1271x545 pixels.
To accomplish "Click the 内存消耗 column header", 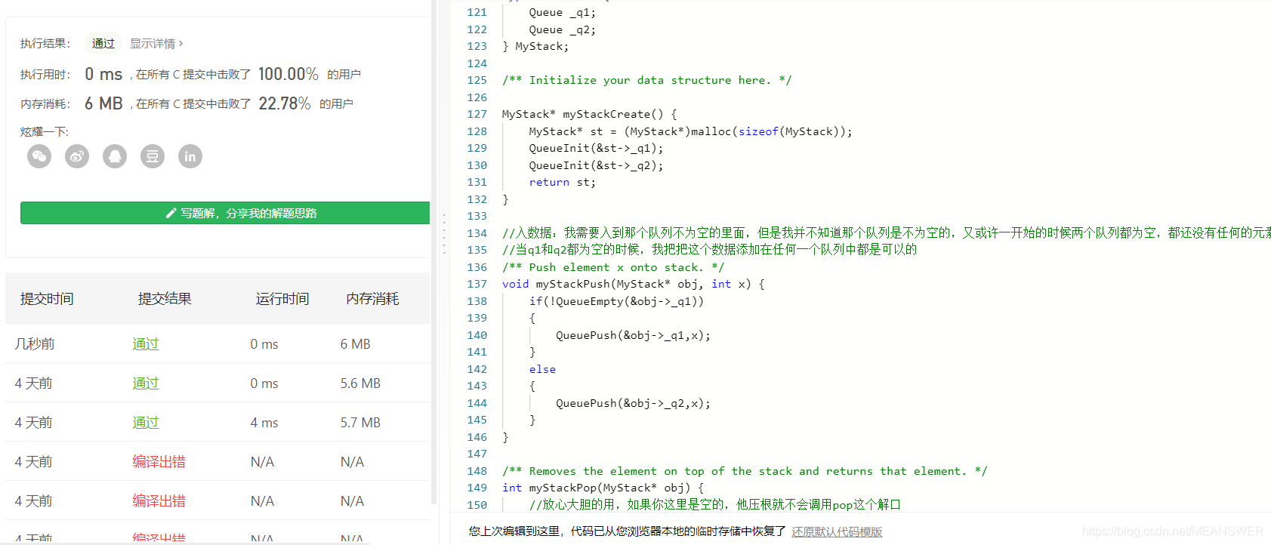I will click(x=373, y=299).
